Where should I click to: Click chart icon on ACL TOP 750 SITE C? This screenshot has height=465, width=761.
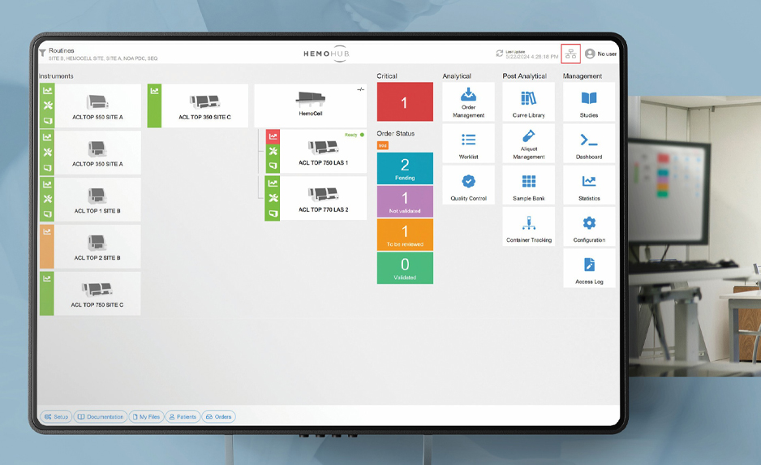tap(47, 278)
